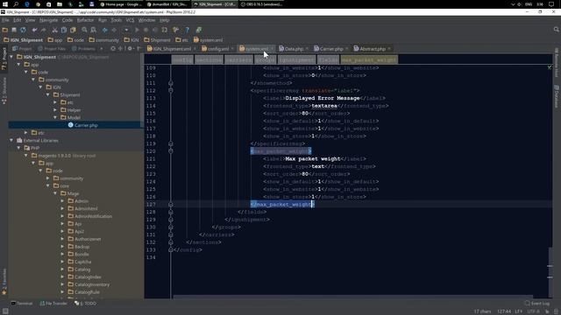Click the Project panel settings gear icon
The image size is (561, 315).
coord(131,49)
